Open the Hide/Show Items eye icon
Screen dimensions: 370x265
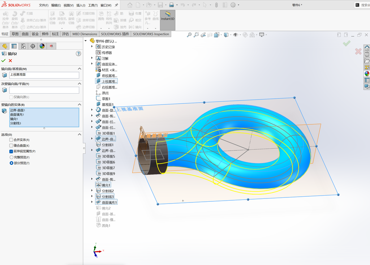pos(236,35)
